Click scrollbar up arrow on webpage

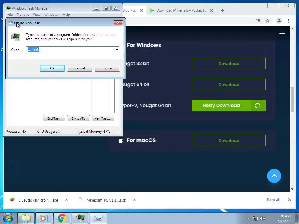(x=292, y=29)
